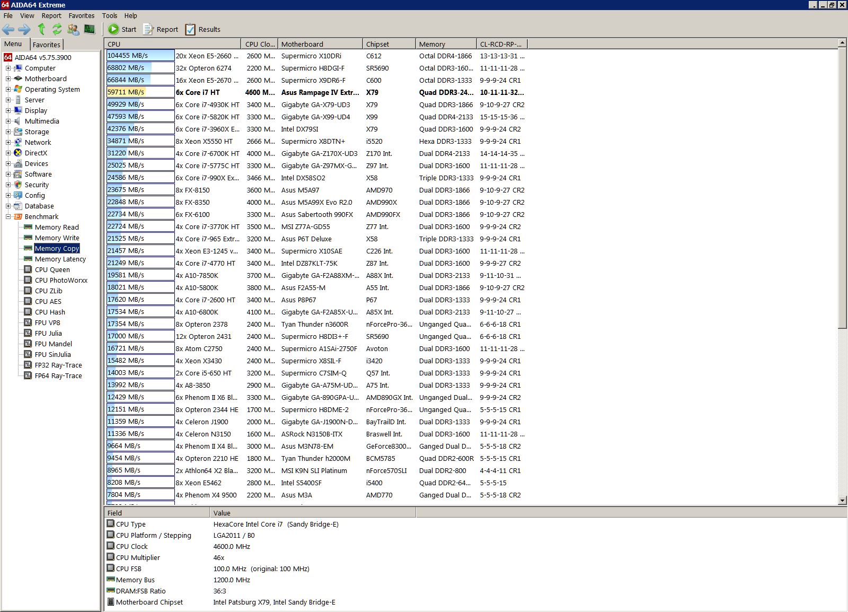Open the Help menu

pyautogui.click(x=130, y=15)
